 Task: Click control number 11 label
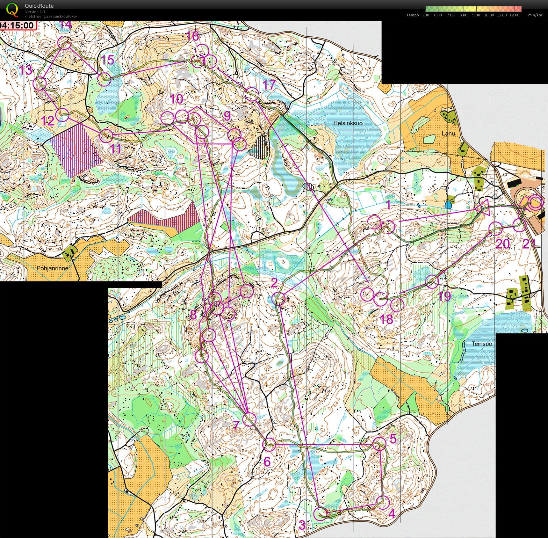[x=116, y=149]
